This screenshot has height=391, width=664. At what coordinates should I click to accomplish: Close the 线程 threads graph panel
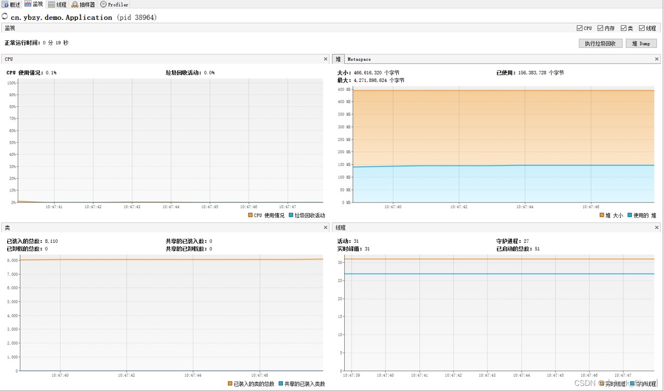point(657,227)
